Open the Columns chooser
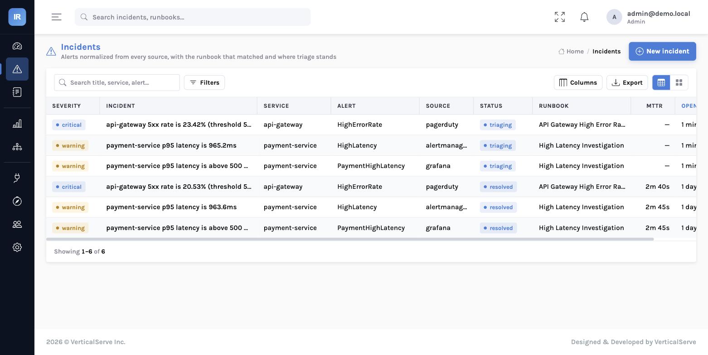 [x=578, y=82]
